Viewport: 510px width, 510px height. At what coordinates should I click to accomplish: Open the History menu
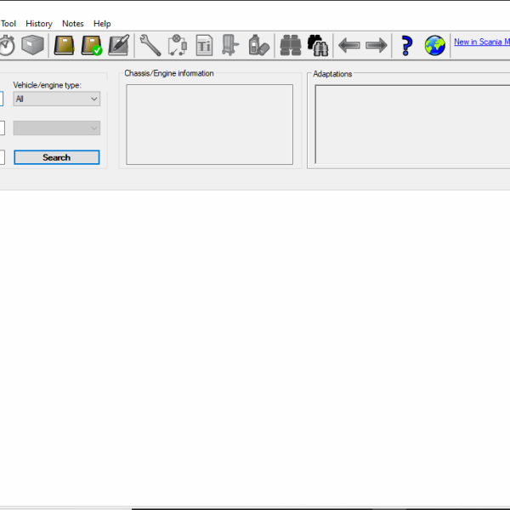[x=39, y=24]
